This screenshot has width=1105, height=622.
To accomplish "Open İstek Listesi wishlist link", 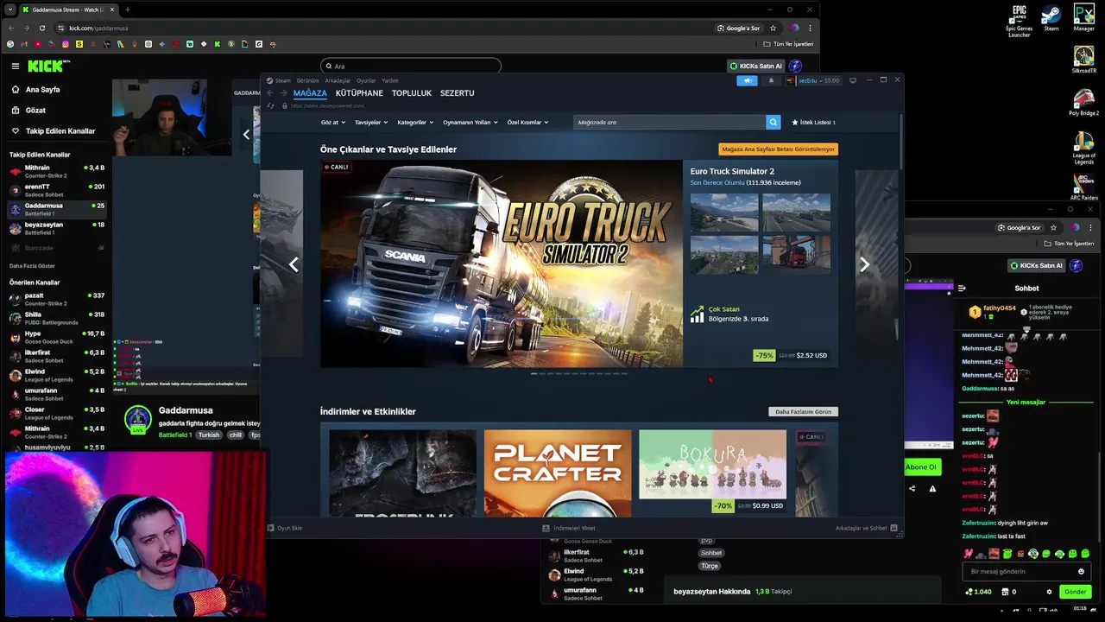I will tap(813, 123).
